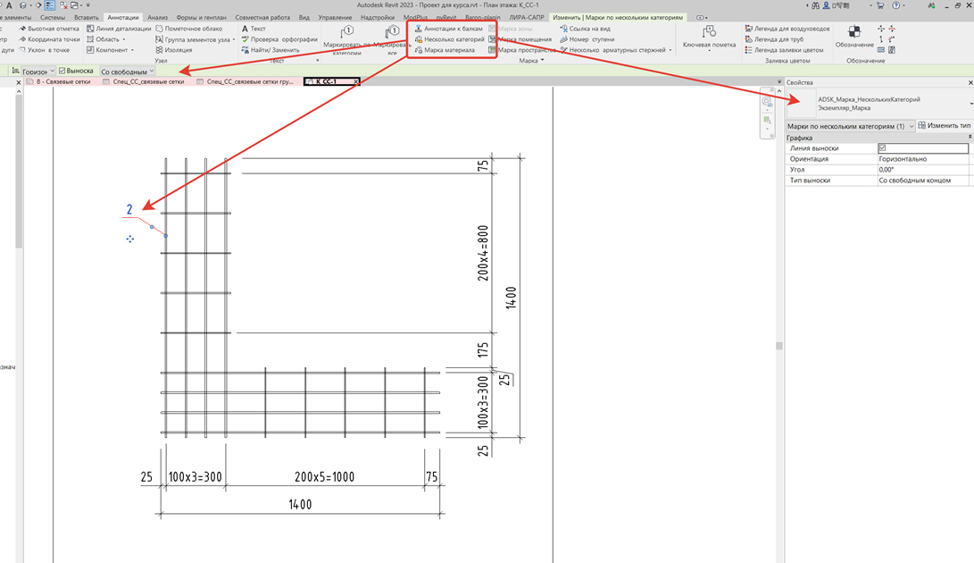
Task: Click the Изменить тип button
Action: (945, 126)
